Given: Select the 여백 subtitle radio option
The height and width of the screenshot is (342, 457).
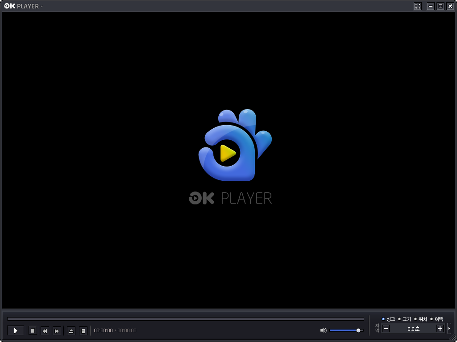Looking at the screenshot, I should click(436, 319).
